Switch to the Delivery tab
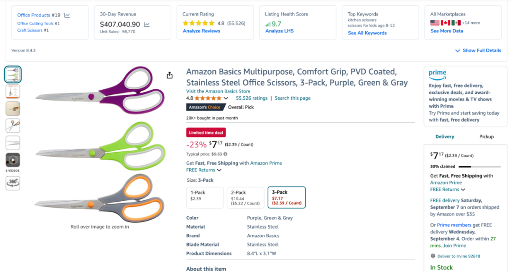Image resolution: width=511 pixels, height=273 pixels. point(444,136)
